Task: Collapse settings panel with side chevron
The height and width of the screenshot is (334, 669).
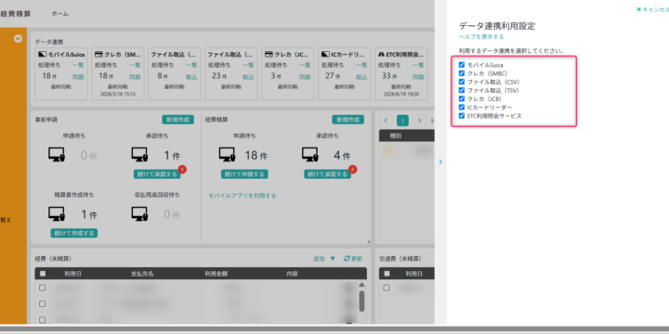Action: (x=440, y=161)
